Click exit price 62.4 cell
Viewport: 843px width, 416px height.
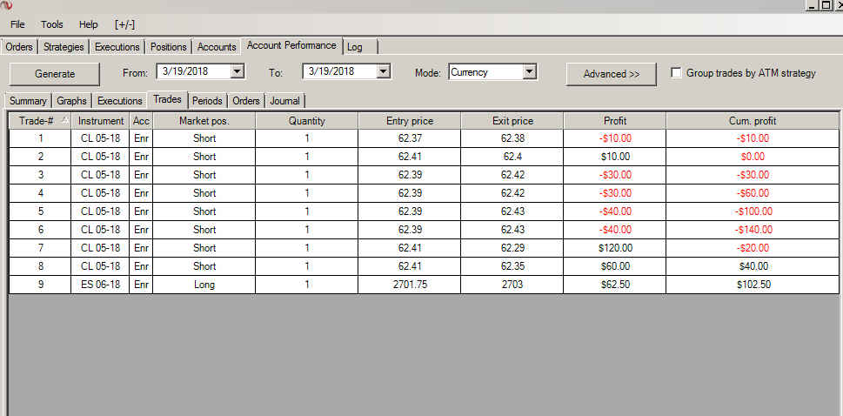512,157
